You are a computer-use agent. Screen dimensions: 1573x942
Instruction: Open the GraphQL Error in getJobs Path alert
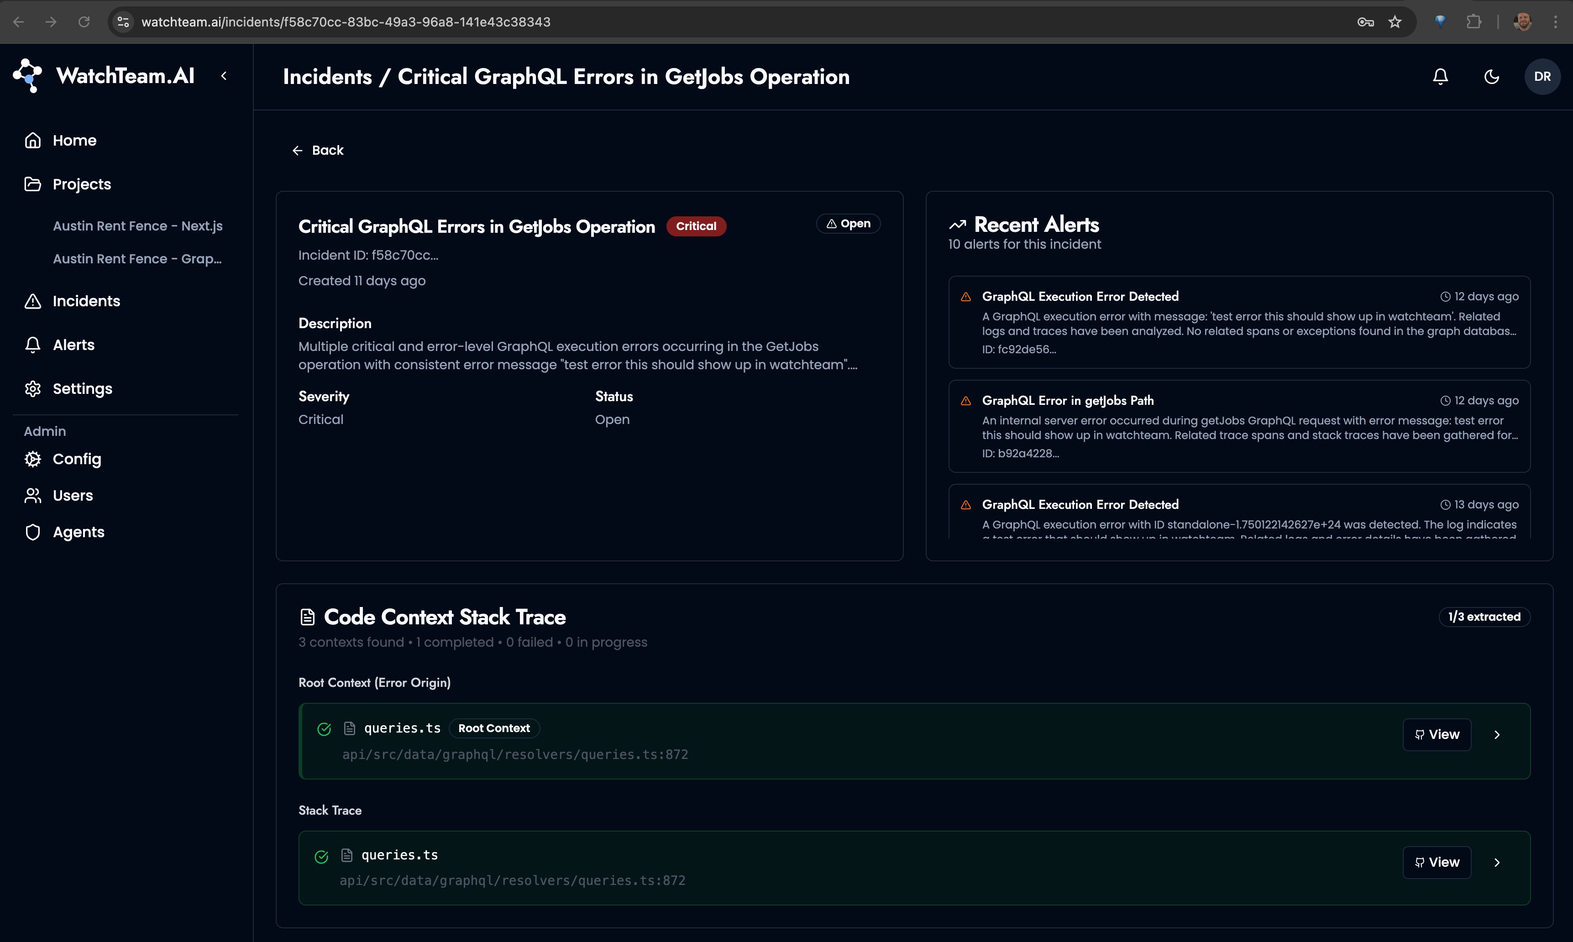1068,401
